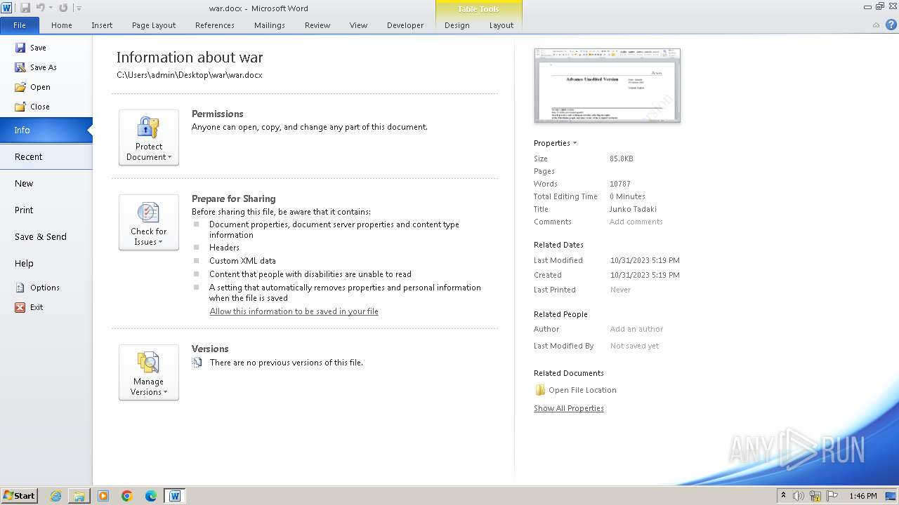Image resolution: width=899 pixels, height=505 pixels.
Task: Click the Words value 10787
Action: pyautogui.click(x=620, y=184)
